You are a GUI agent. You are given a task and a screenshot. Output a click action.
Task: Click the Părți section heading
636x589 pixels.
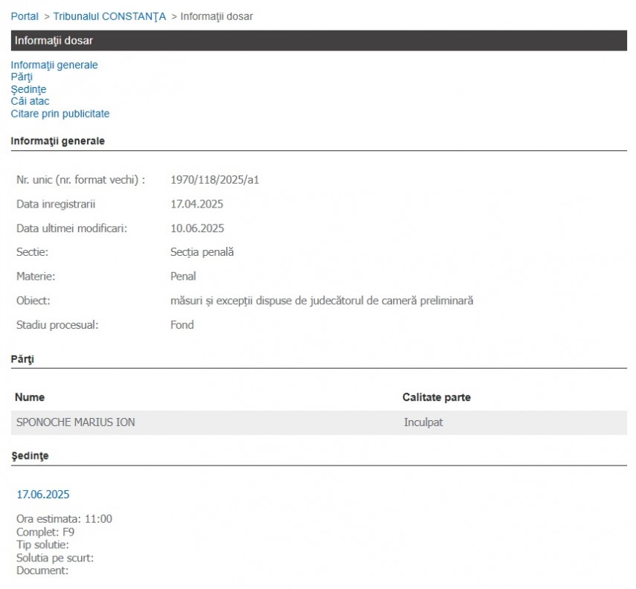tap(22, 359)
